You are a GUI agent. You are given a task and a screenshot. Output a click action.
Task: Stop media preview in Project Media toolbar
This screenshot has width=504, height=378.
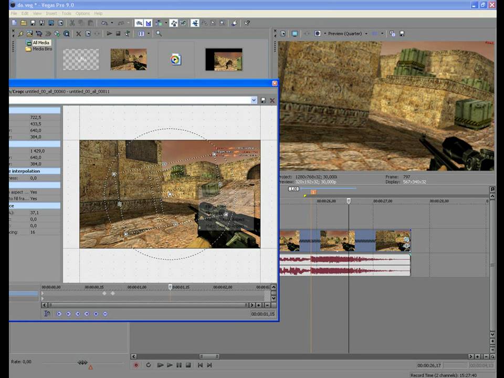(118, 34)
